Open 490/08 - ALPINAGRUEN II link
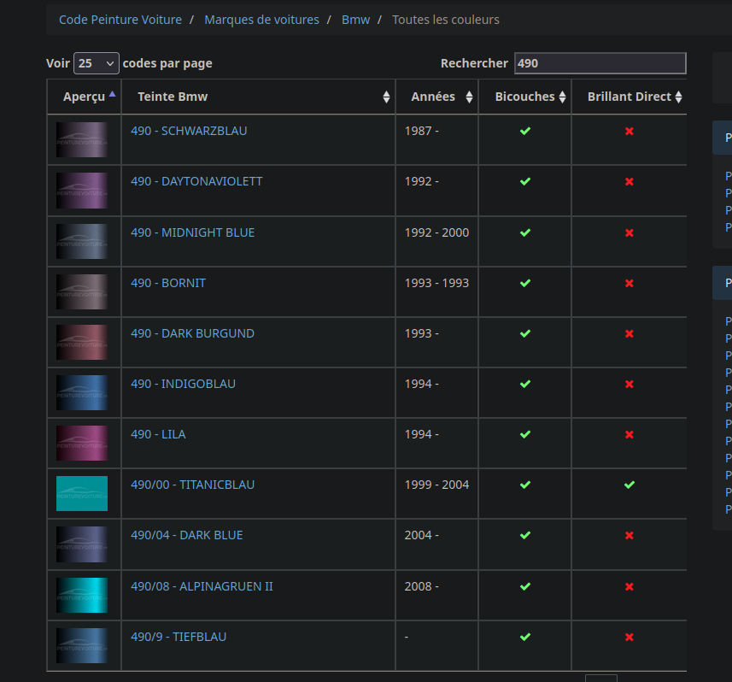732x682 pixels. click(202, 586)
